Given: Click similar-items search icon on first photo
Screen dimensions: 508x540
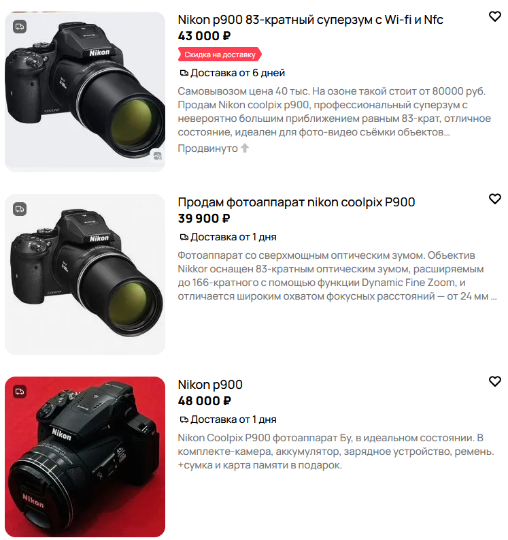Looking at the screenshot, I should click(158, 156).
